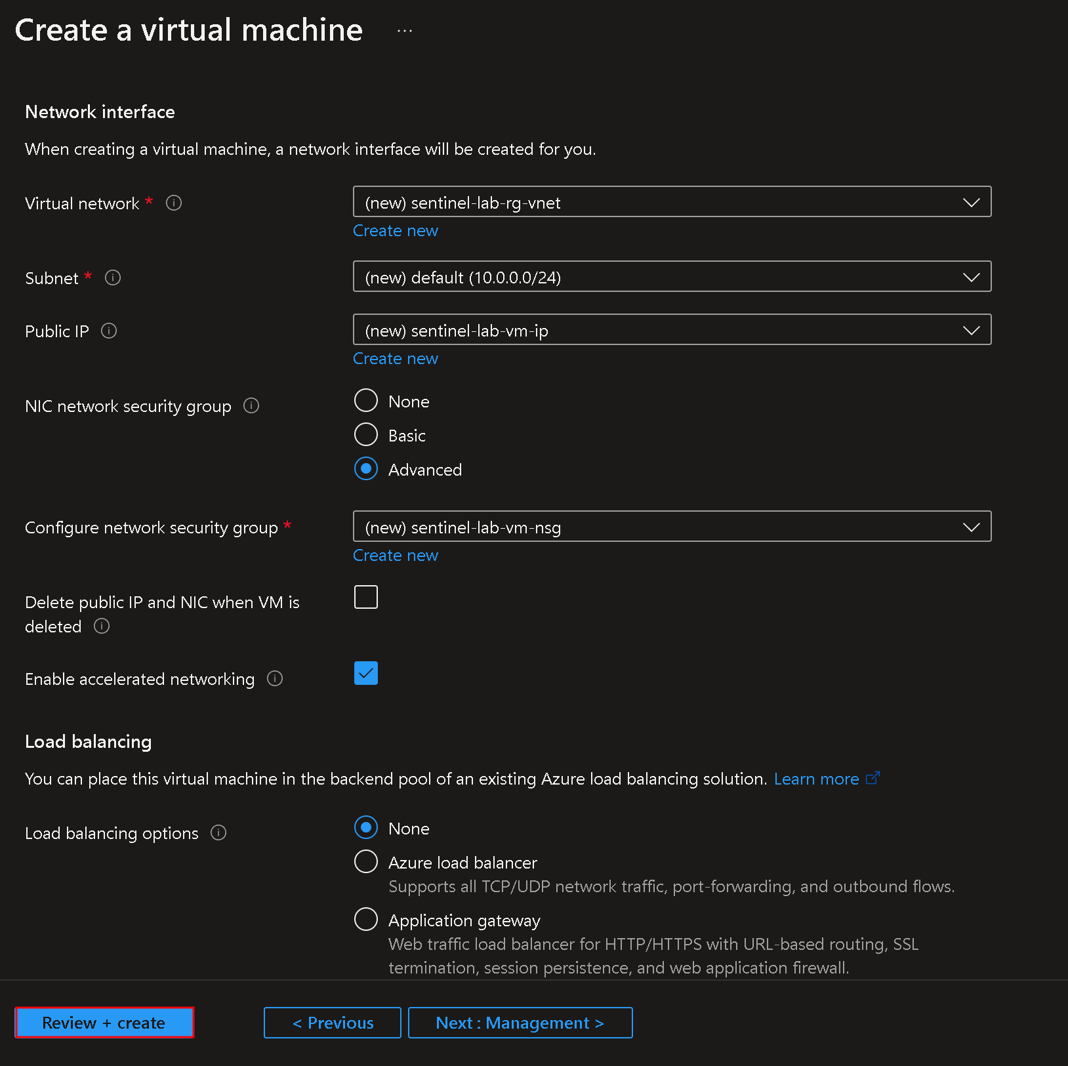This screenshot has width=1068, height=1066.
Task: Go back using the Previous button
Action: coord(332,1022)
